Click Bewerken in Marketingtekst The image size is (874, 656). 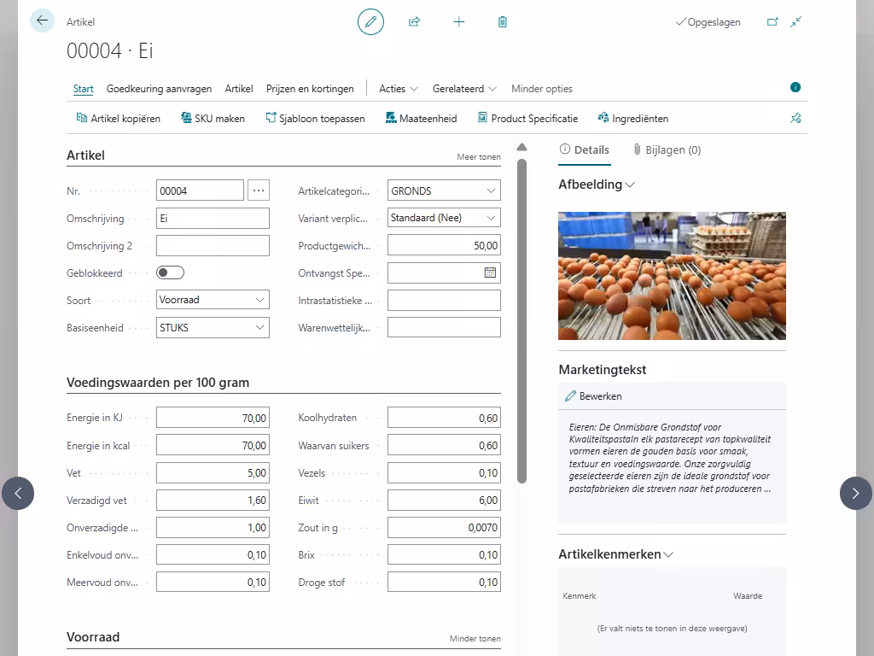pyautogui.click(x=593, y=396)
